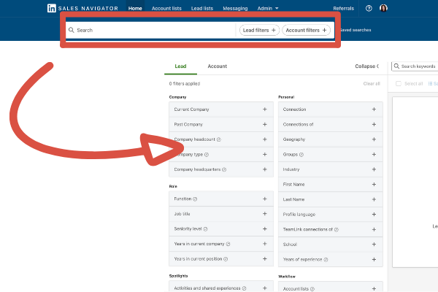
Task: Add Job title filter with plus
Action: [264, 214]
